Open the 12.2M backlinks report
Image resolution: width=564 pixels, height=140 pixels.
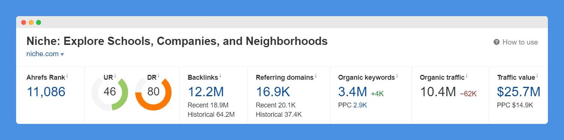coord(206,92)
